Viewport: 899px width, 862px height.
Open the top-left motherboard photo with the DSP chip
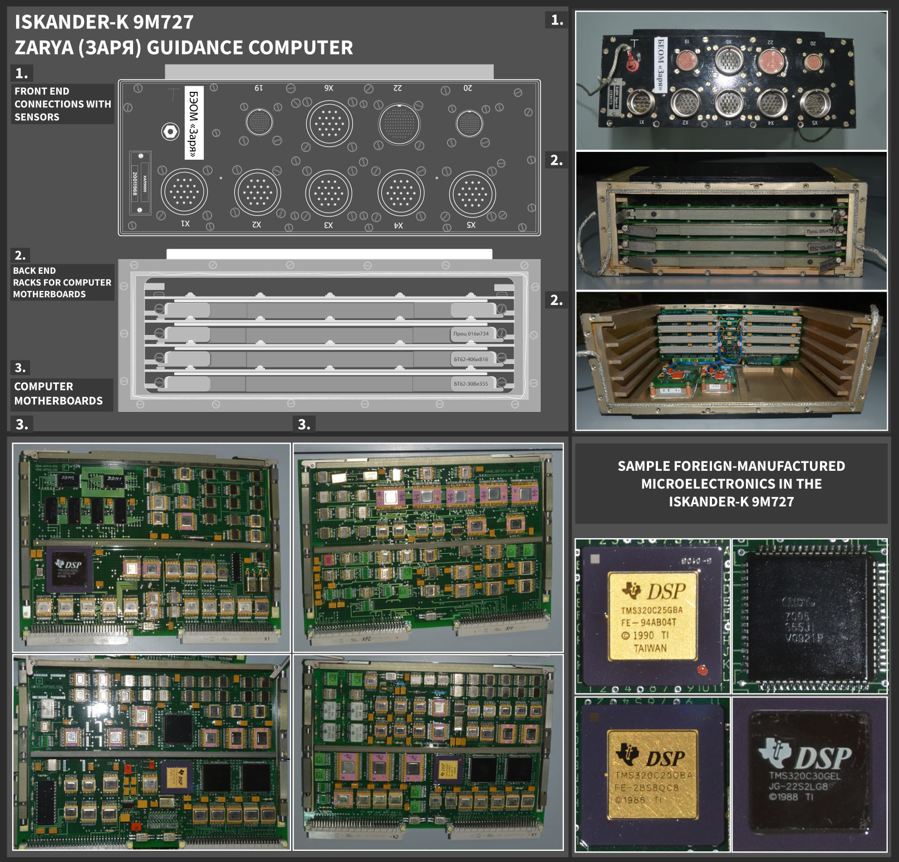point(151,547)
